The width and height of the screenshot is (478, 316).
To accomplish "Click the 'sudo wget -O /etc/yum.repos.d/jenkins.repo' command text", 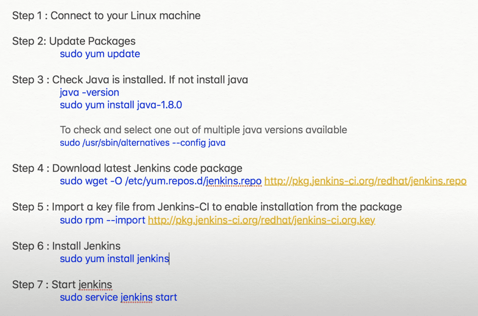I will click(161, 181).
